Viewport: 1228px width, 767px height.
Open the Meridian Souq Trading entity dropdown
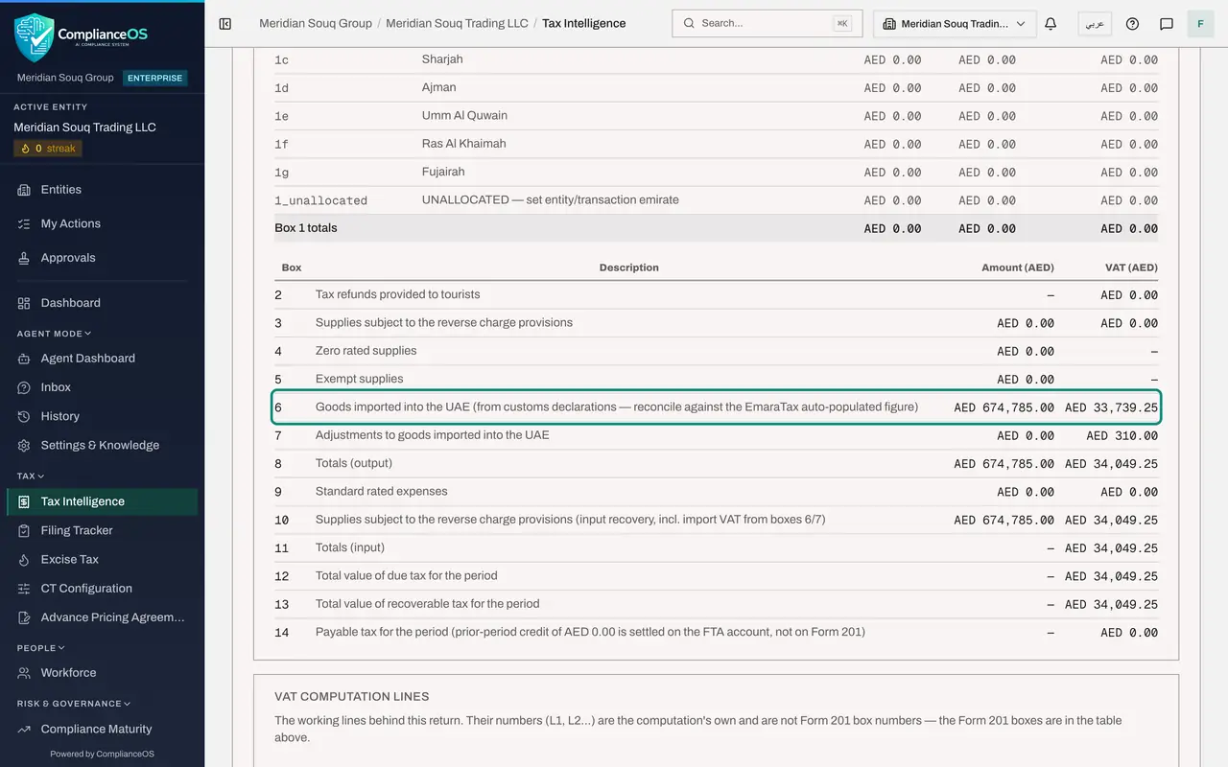tap(955, 24)
